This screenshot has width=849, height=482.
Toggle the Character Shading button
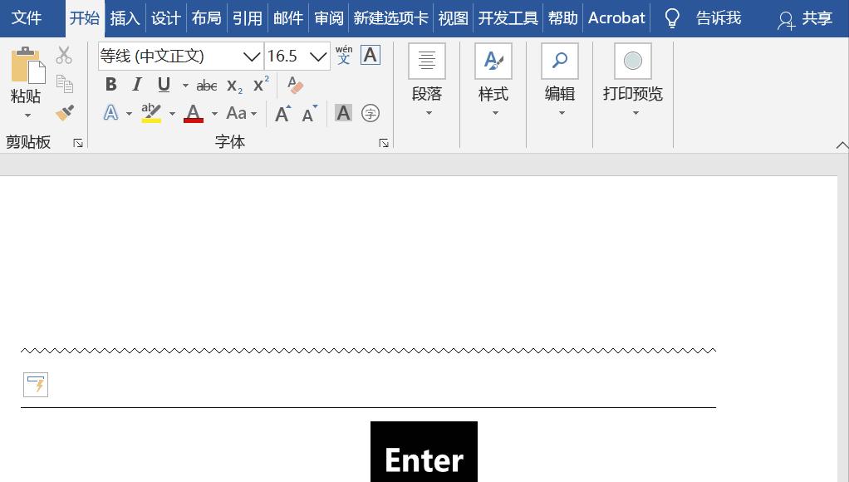click(343, 113)
